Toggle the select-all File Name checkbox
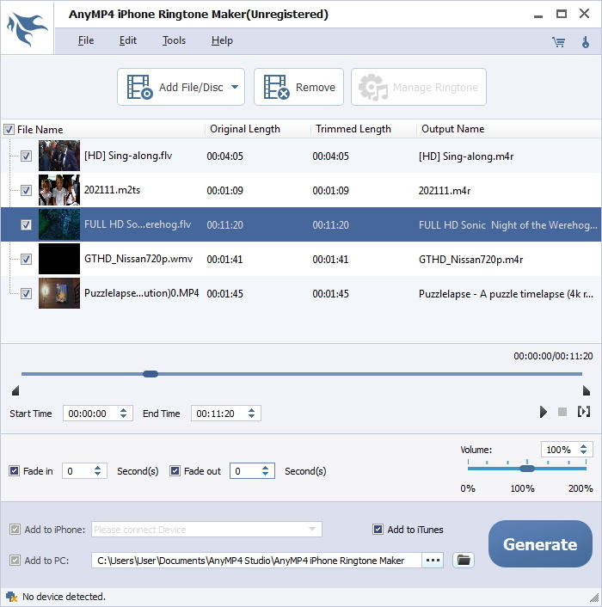Screen dimensions: 602x607 coord(9,129)
